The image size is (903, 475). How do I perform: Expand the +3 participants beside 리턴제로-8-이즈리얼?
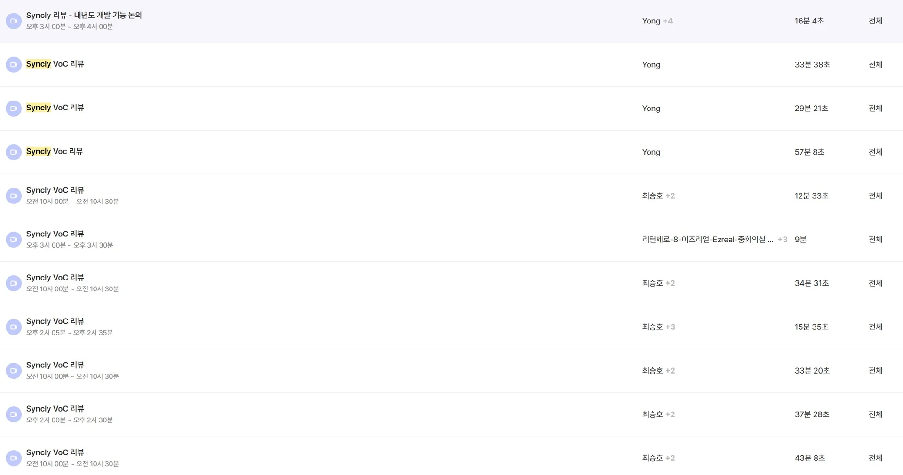coord(783,240)
